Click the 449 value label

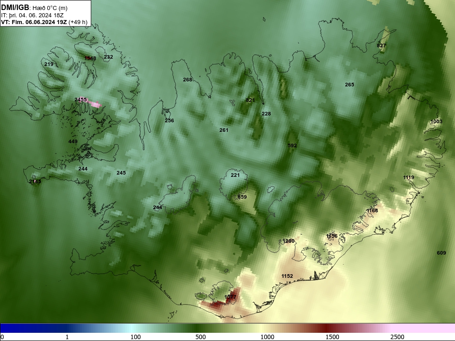(73, 141)
